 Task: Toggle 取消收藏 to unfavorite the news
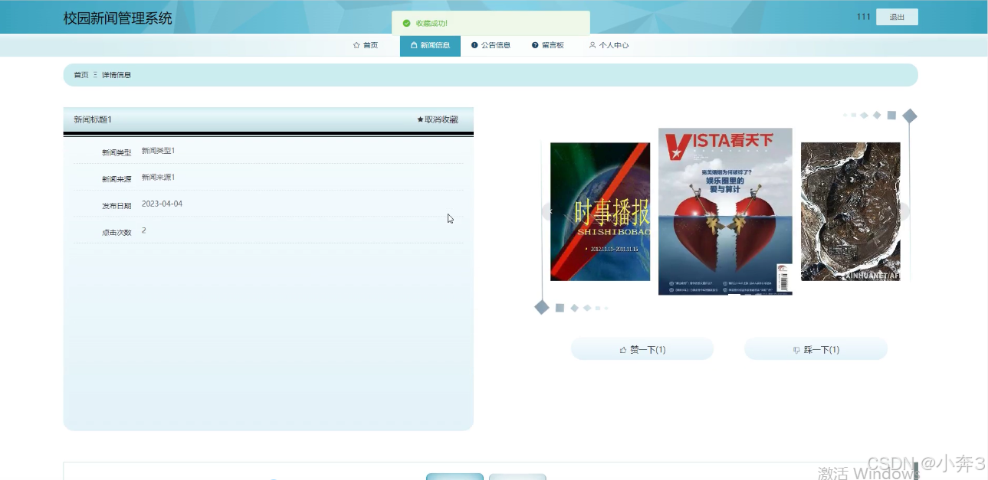pos(437,119)
